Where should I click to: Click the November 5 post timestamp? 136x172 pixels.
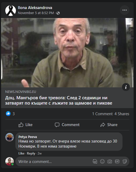point(36,13)
